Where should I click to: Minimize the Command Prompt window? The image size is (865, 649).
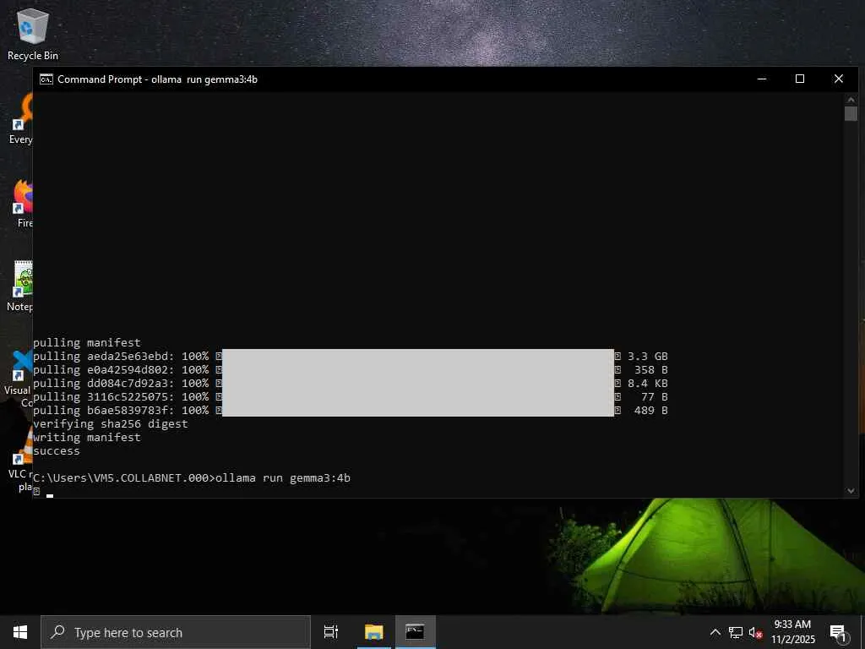click(762, 79)
